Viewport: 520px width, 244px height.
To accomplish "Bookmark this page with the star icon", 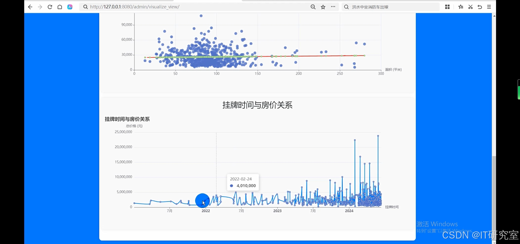I will [x=323, y=7].
